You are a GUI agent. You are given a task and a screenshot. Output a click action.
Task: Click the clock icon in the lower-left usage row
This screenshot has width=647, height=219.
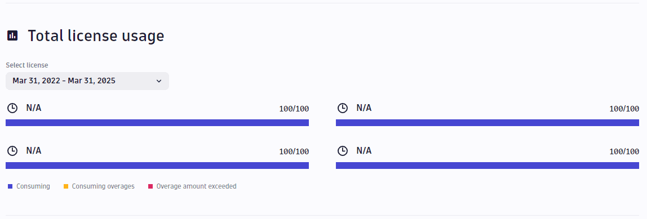(x=12, y=151)
